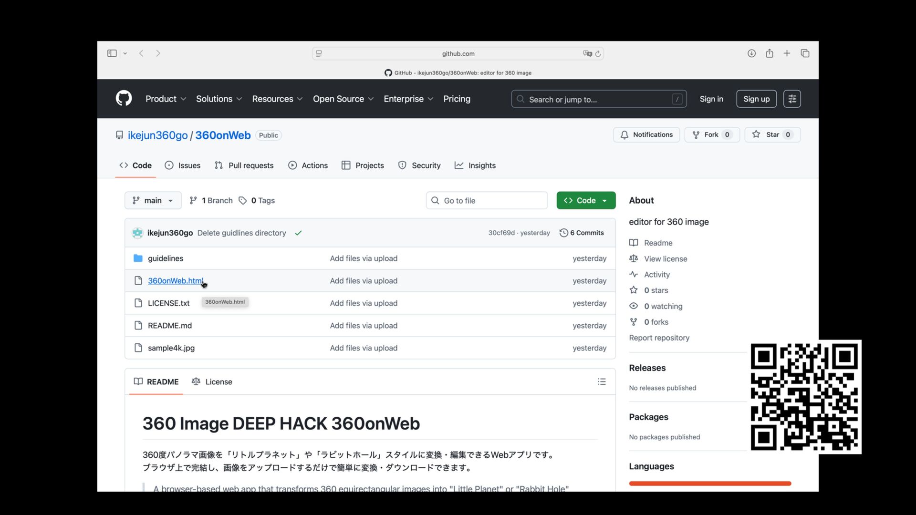The image size is (916, 515).
Task: Open commit hash 30cf69d
Action: 501,233
